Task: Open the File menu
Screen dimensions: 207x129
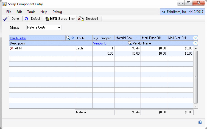Action: [9, 12]
